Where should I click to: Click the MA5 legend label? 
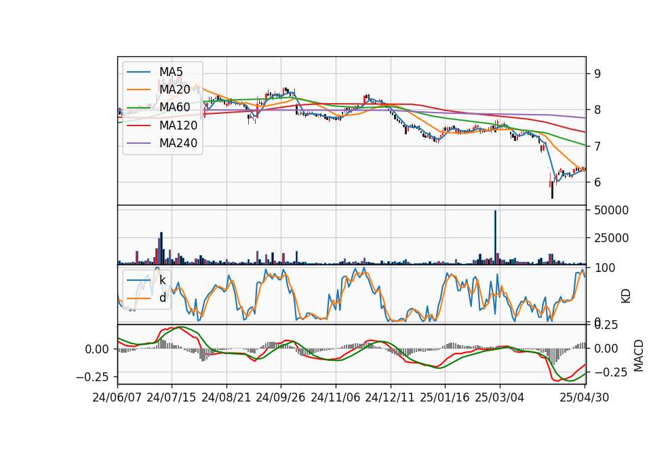[171, 72]
